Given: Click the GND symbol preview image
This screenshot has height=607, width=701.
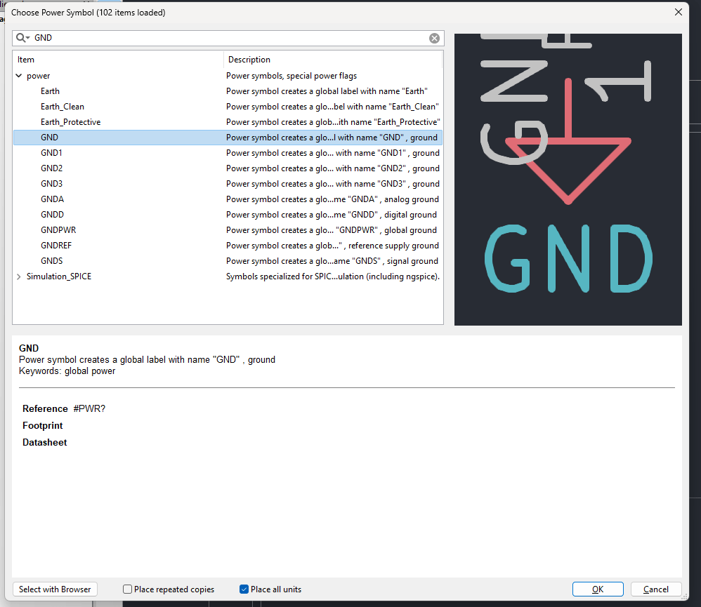Looking at the screenshot, I should point(568,180).
